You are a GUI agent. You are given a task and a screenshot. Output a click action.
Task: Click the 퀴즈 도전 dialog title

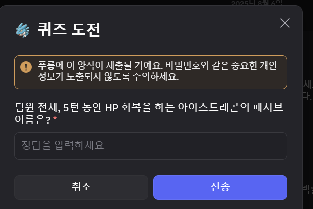coord(69,30)
